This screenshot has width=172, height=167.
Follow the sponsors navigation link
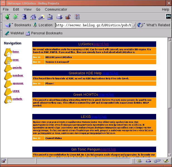18,83
